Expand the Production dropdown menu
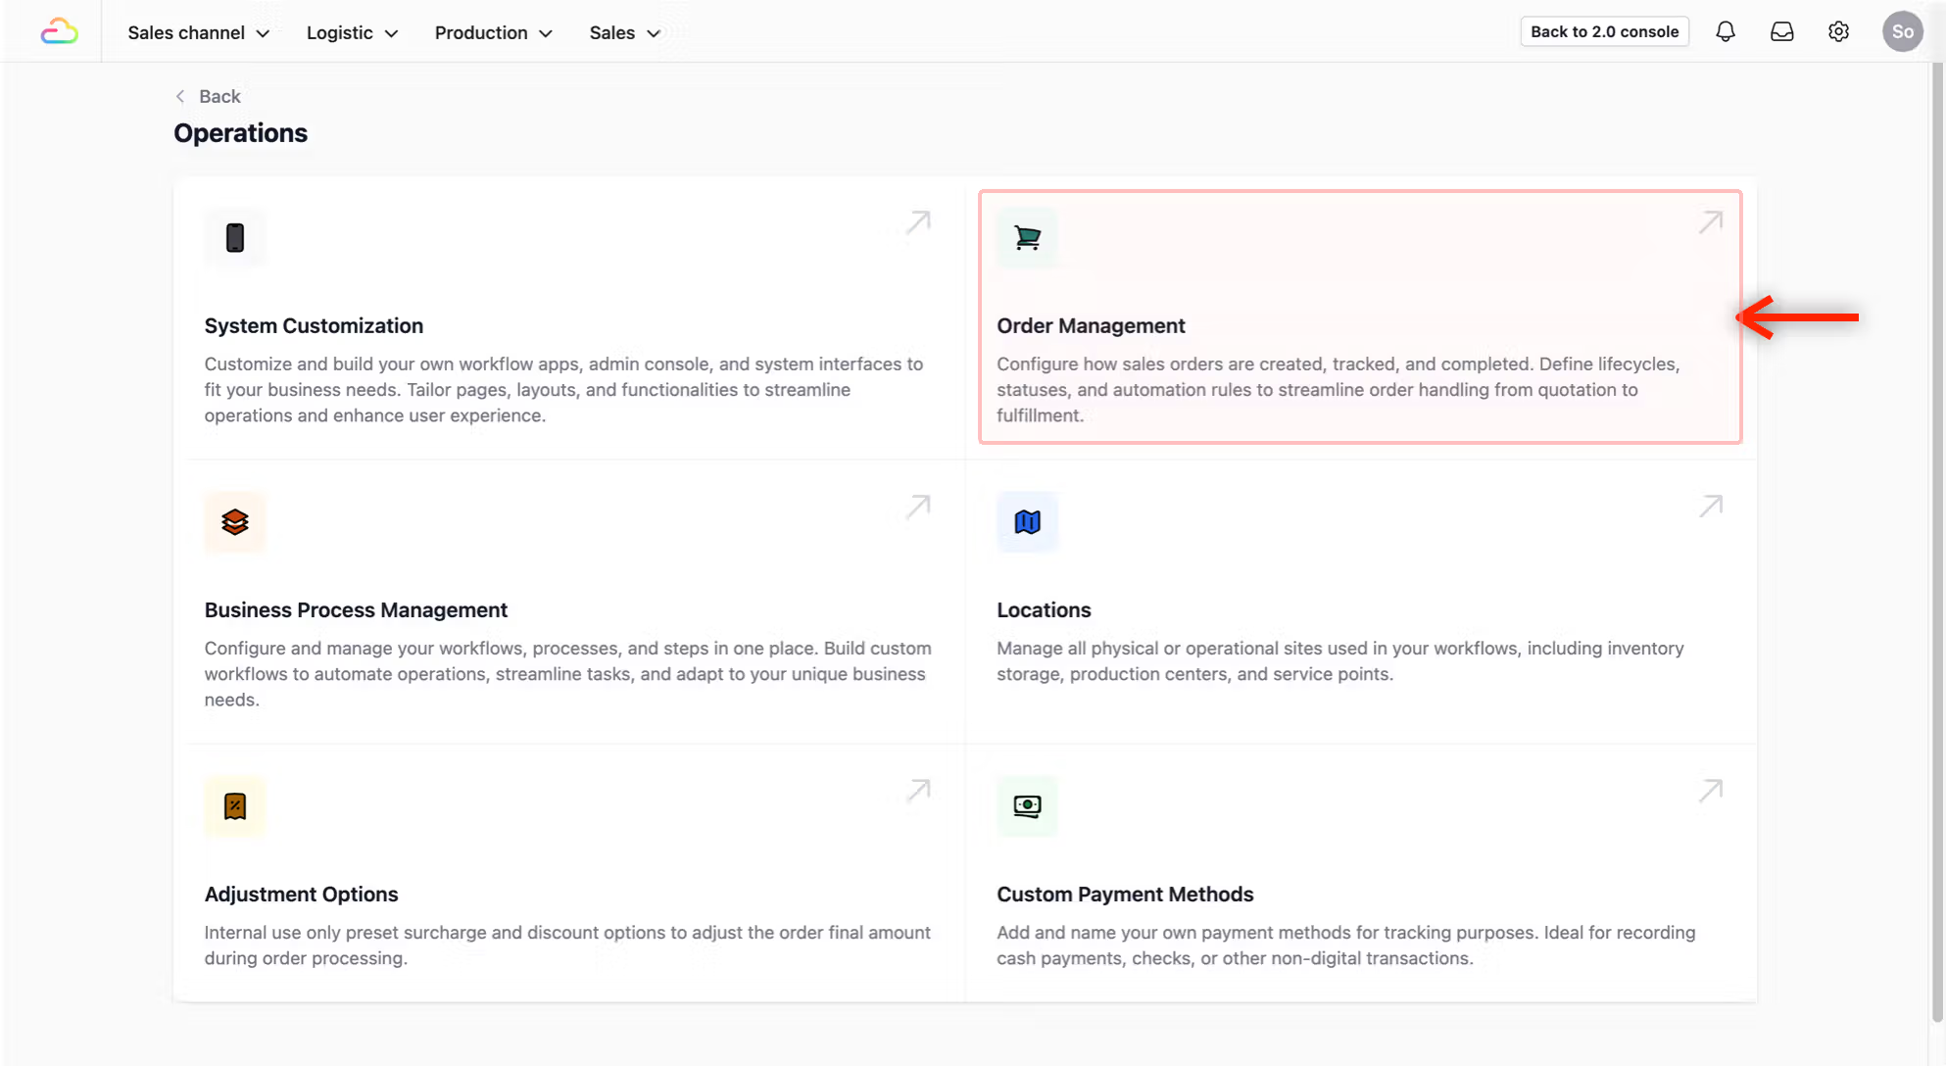1946x1066 pixels. click(x=493, y=32)
